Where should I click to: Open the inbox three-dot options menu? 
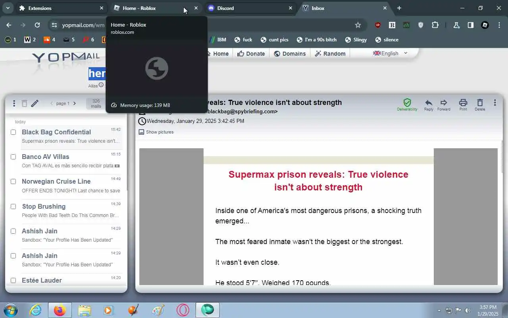coord(14,103)
